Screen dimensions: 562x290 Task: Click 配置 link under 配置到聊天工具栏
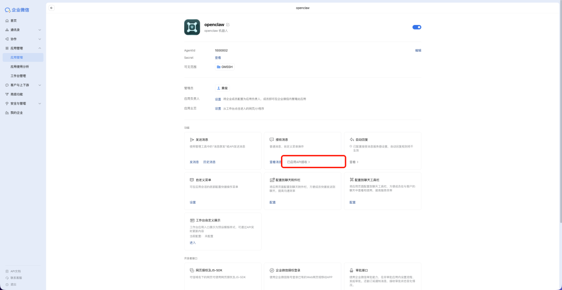353,202
